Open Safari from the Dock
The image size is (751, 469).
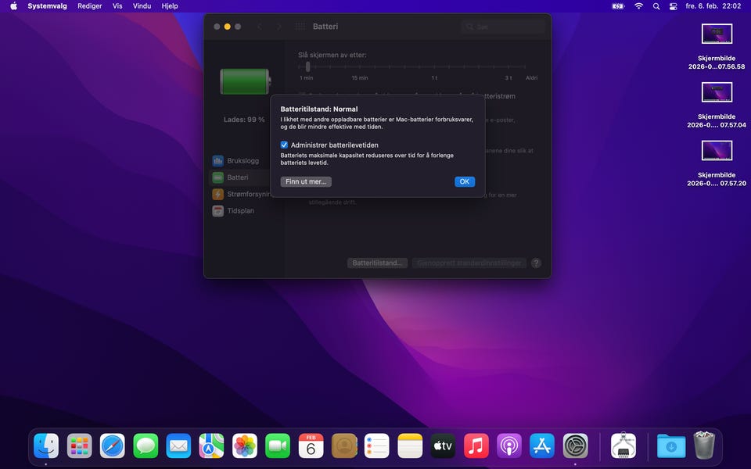(113, 446)
